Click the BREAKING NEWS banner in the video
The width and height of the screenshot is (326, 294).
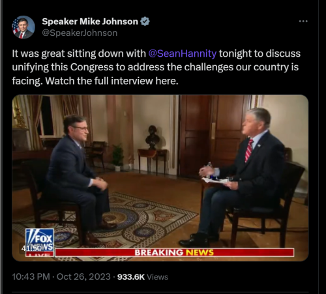point(174,252)
